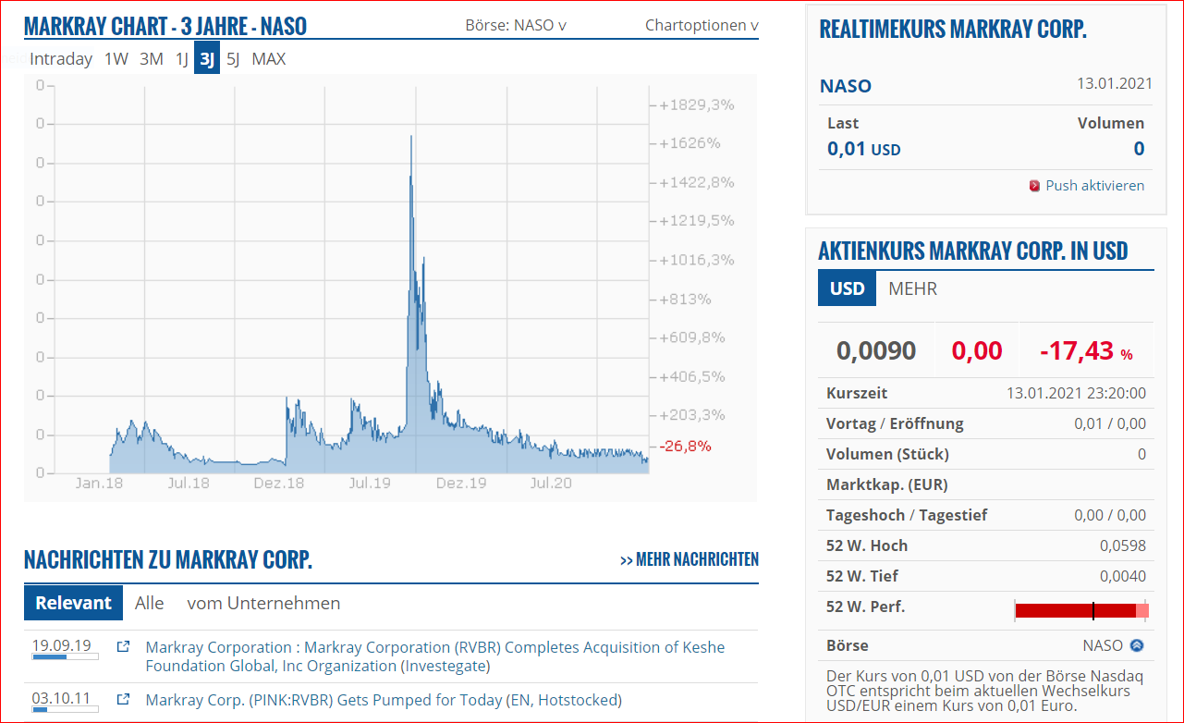1184x723 pixels.
Task: Click Kurszeit 13.01.2021 23:20:00 value
Action: 1076,393
